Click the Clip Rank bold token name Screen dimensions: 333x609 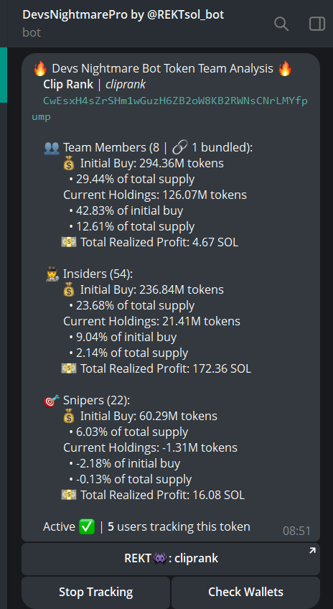pyautogui.click(x=68, y=84)
